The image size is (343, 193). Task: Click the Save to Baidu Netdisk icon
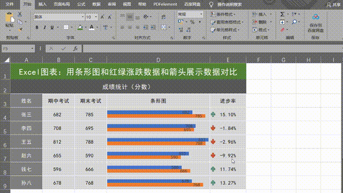(x=316, y=17)
